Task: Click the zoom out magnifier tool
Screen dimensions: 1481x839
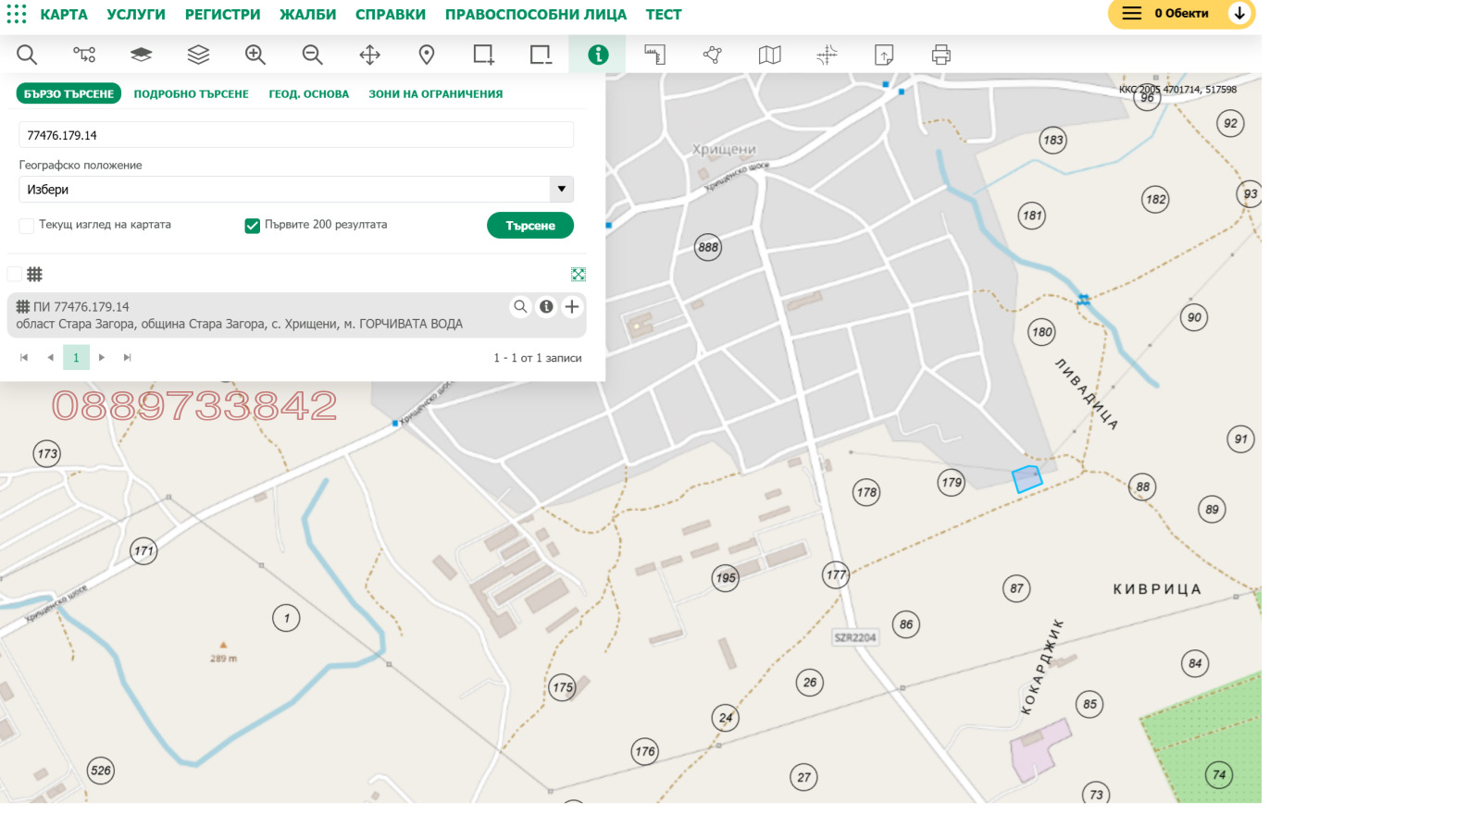Action: (x=313, y=55)
